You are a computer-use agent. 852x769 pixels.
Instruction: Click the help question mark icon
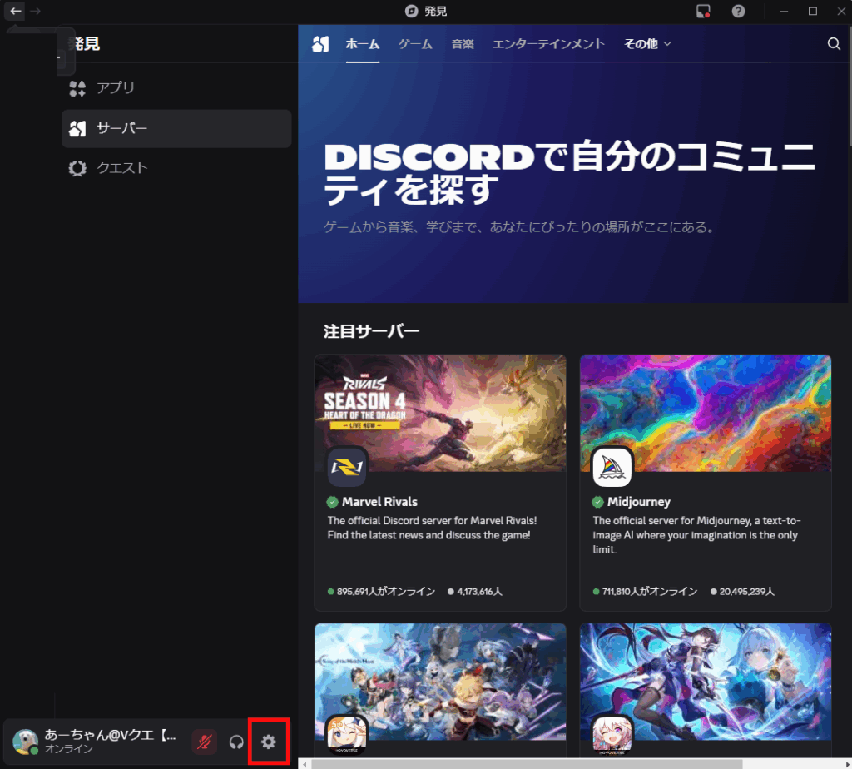pyautogui.click(x=738, y=11)
